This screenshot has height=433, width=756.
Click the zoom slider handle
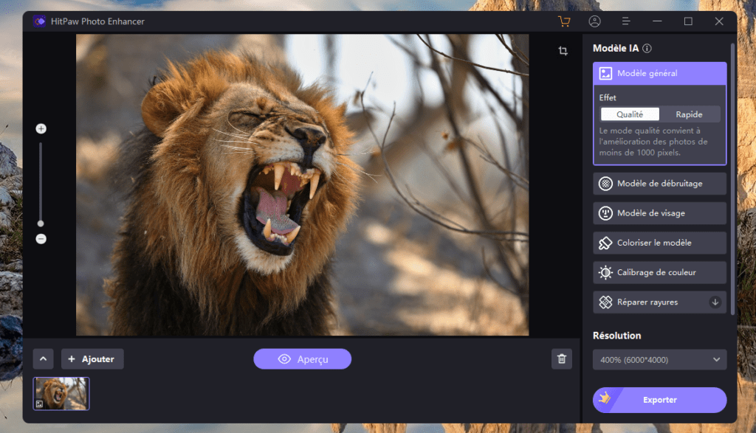[x=41, y=224]
